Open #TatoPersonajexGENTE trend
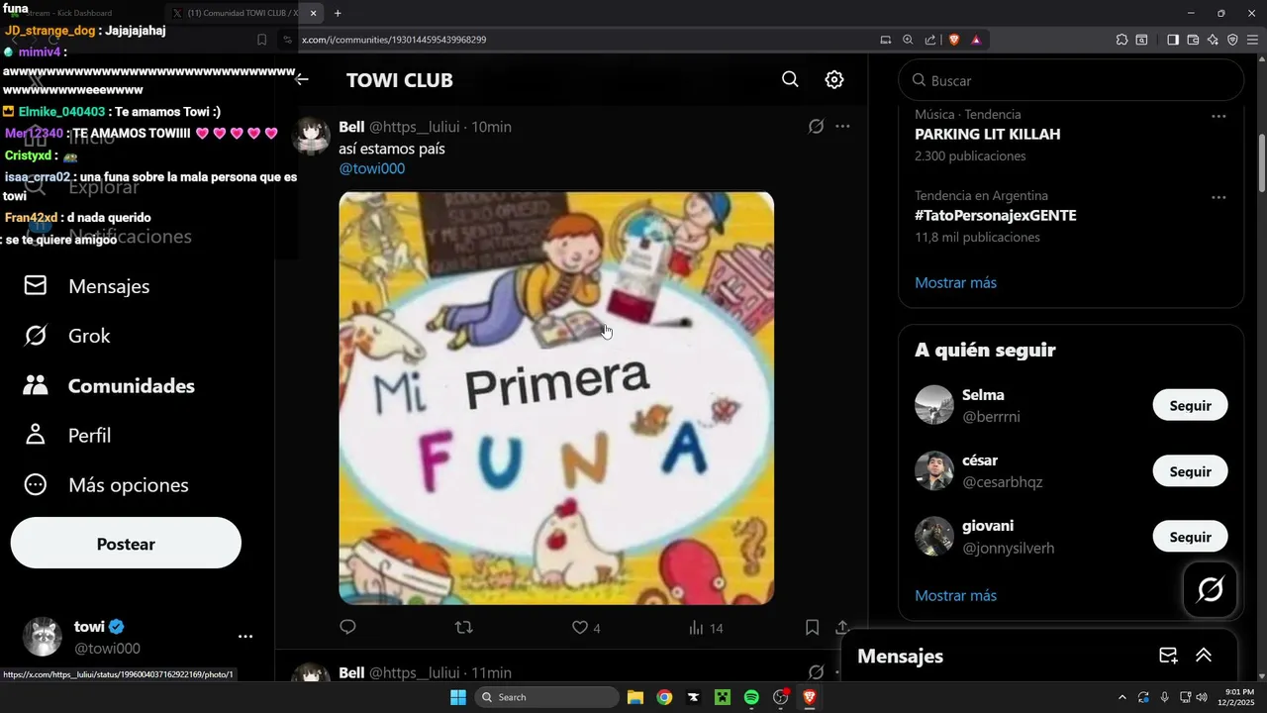The width and height of the screenshot is (1267, 713). (996, 216)
